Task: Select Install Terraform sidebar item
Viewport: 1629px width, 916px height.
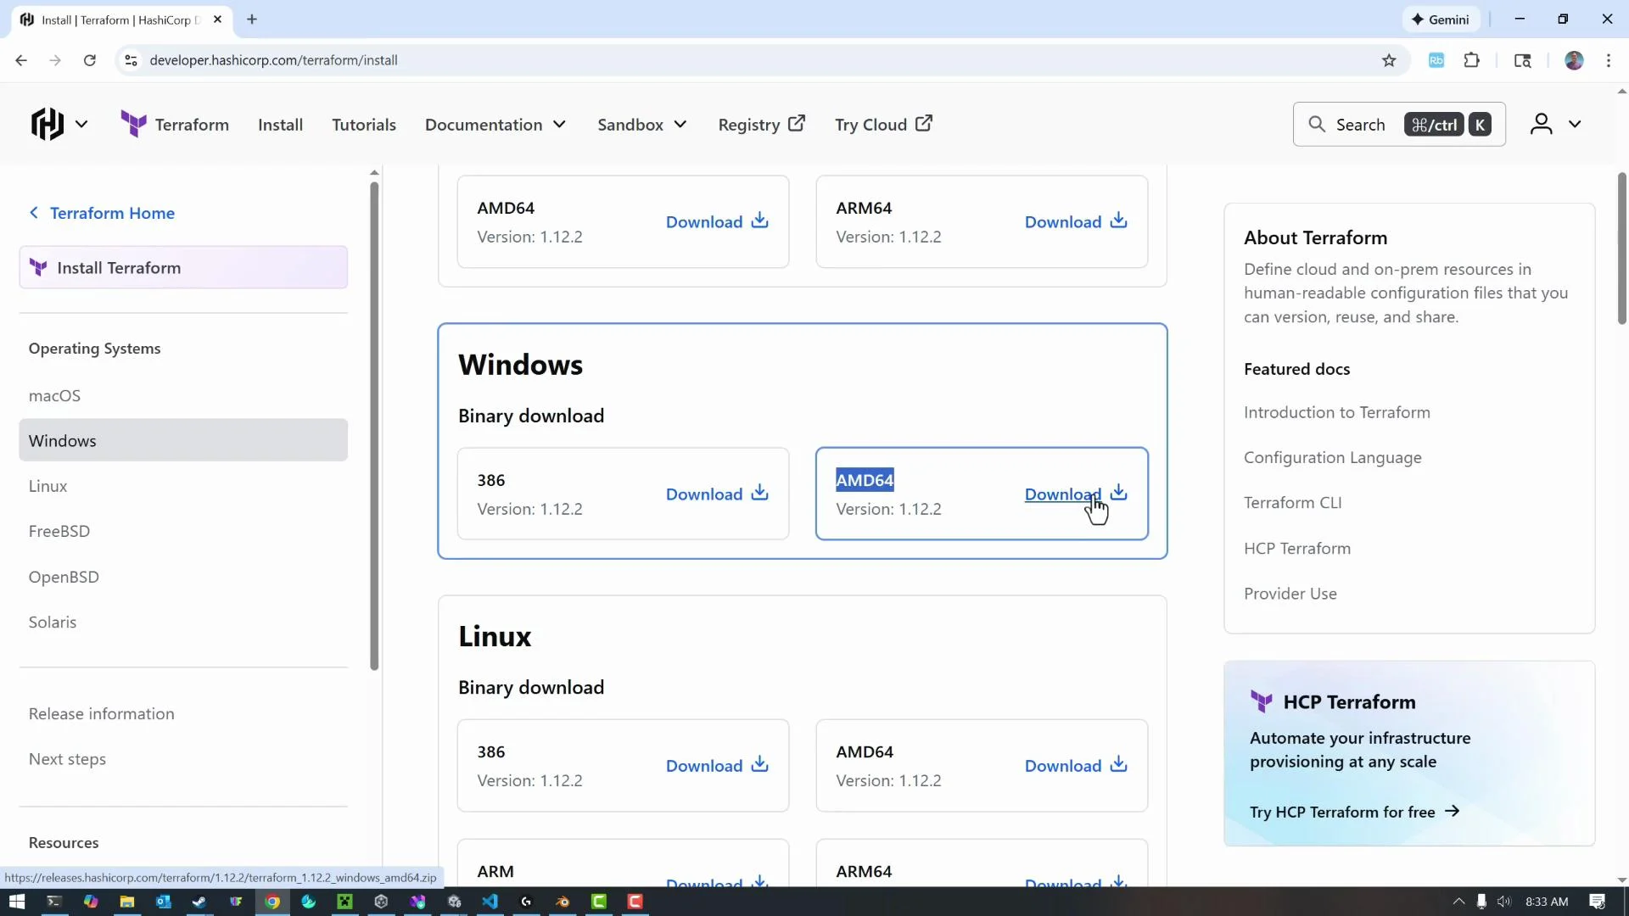Action: click(x=183, y=268)
